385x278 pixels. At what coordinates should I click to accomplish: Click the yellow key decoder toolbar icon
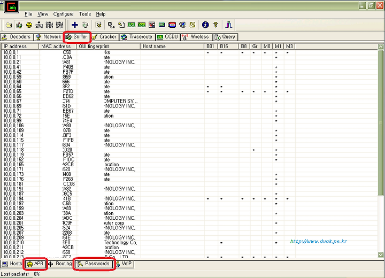pyautogui.click(x=192, y=25)
